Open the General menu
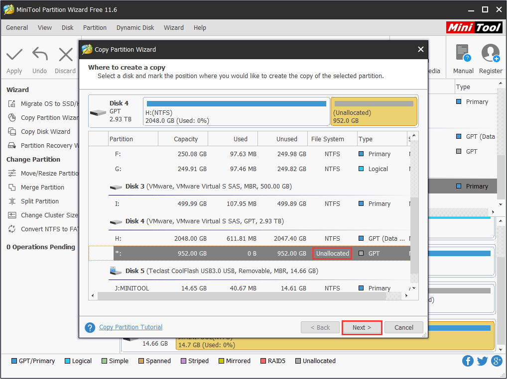 17,28
